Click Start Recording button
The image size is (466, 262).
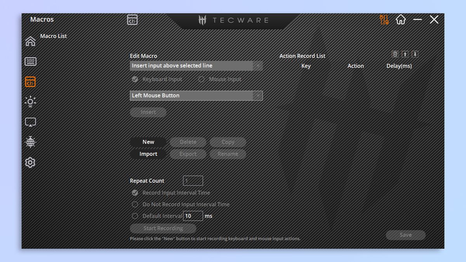click(163, 228)
